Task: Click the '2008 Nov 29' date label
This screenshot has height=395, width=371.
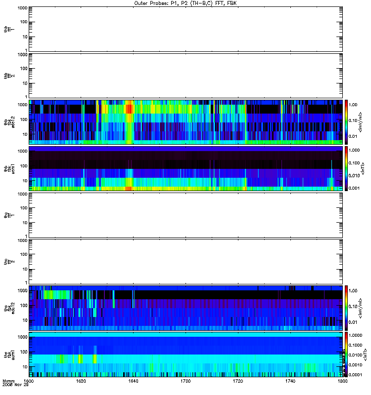Action: tap(15, 385)
